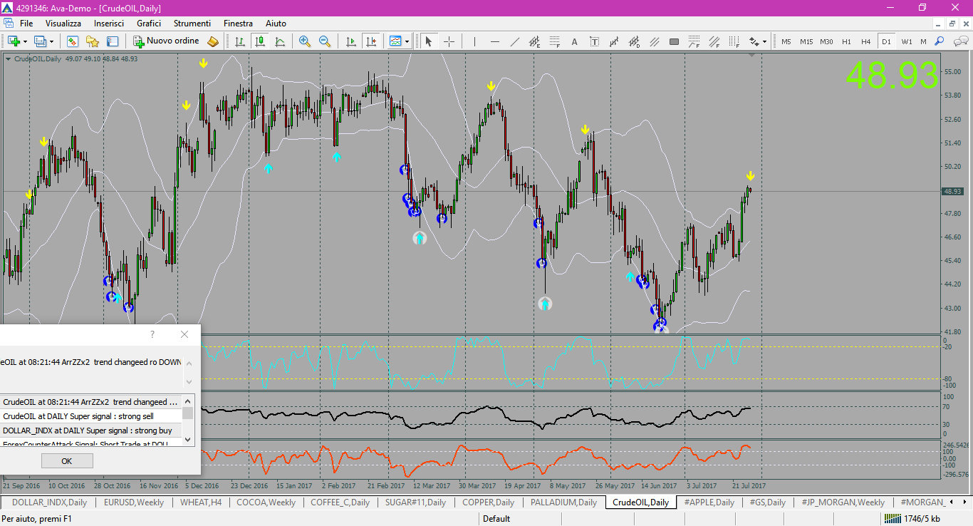Draw a filled rectangle shape

tap(674, 41)
